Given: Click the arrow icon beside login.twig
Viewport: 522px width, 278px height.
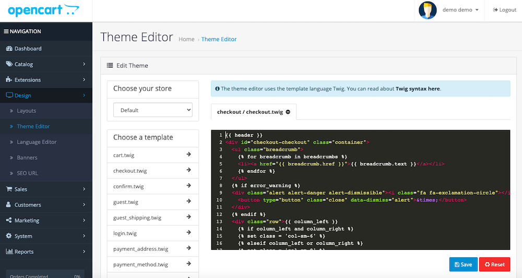Looking at the screenshot, I should point(189,232).
